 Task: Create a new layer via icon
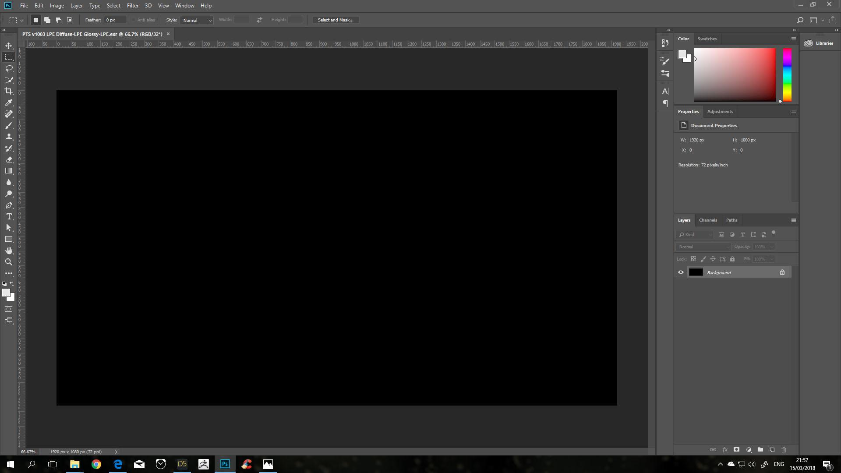[772, 450]
